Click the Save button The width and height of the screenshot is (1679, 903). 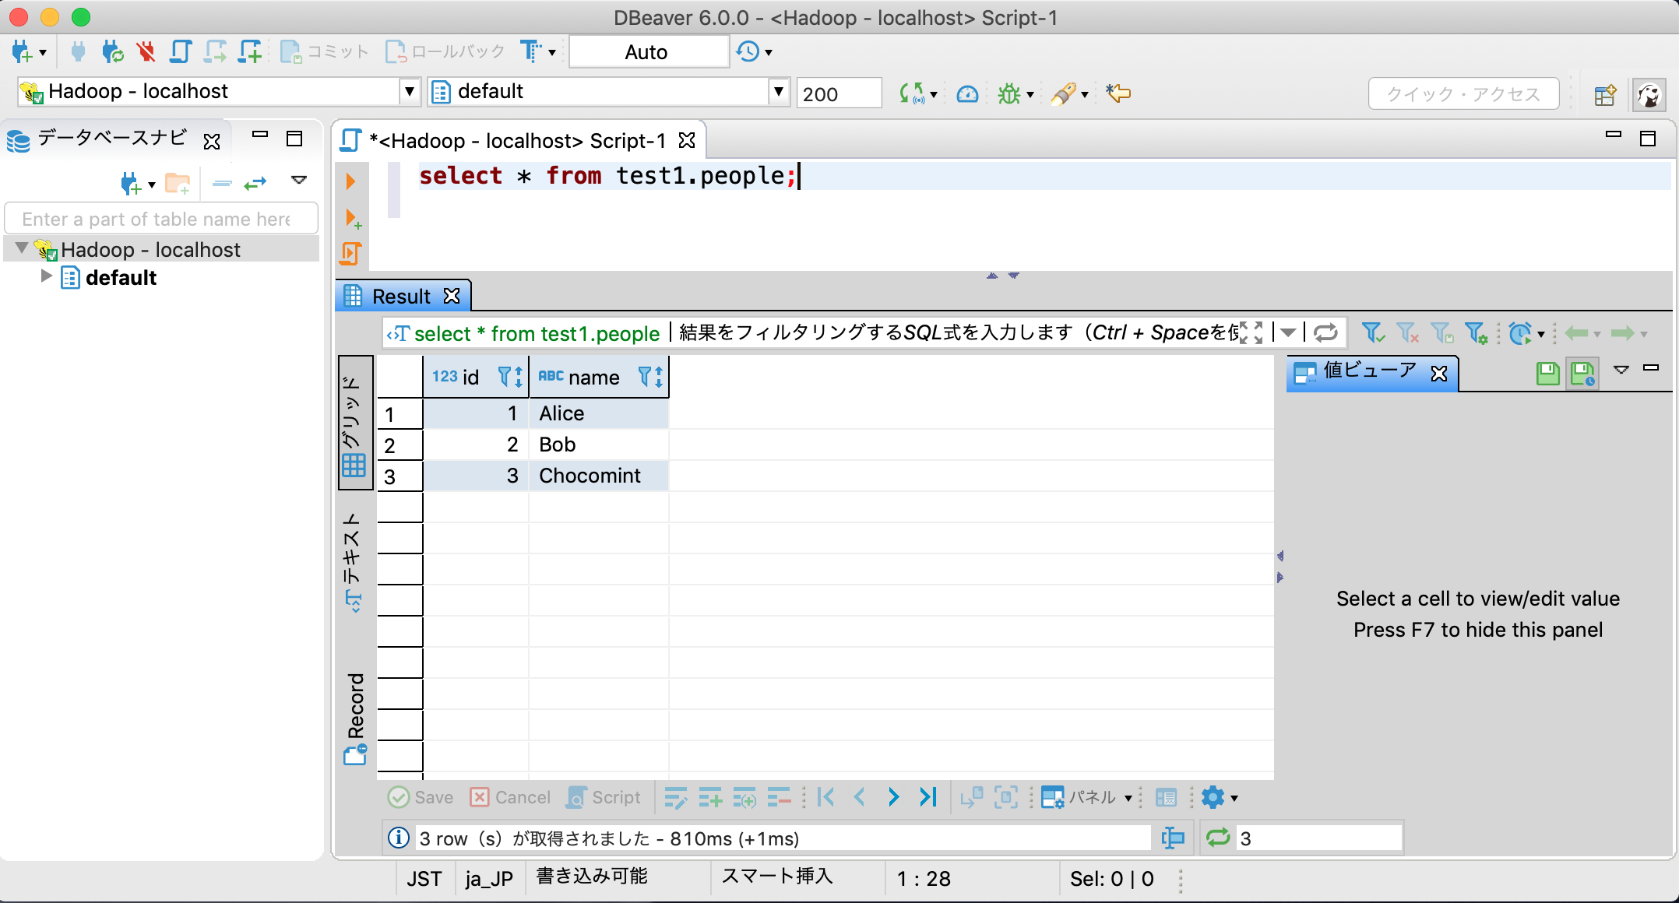pos(421,797)
